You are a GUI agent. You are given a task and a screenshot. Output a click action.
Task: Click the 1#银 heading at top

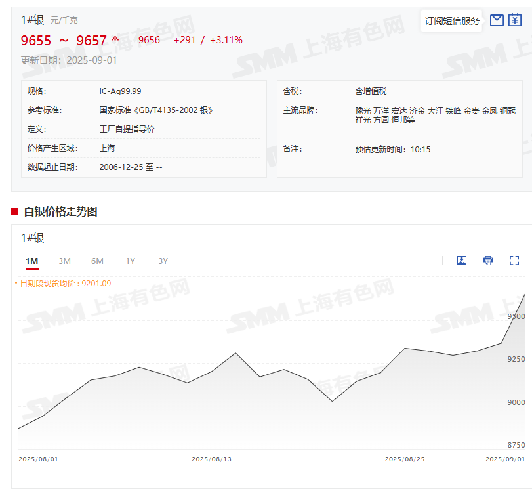31,20
